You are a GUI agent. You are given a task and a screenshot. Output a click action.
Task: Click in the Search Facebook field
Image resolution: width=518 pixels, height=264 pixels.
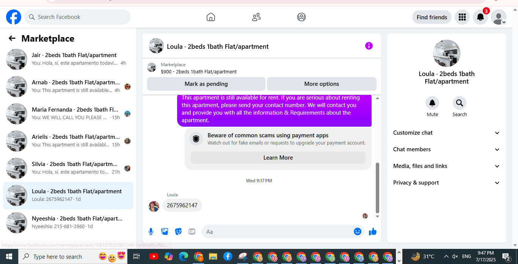(77, 17)
